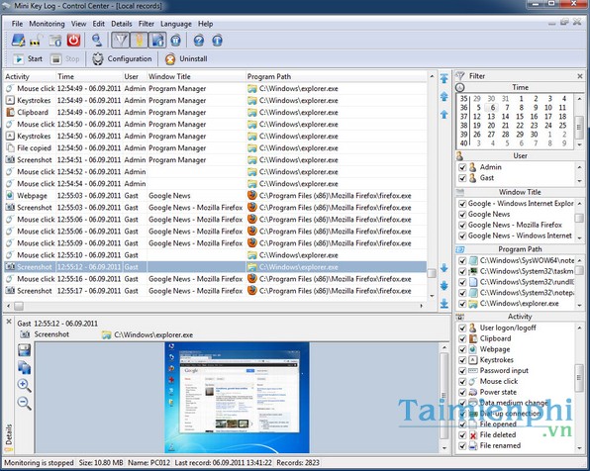Click the clock icon beside Time
The height and width of the screenshot is (471, 590).
click(459, 87)
